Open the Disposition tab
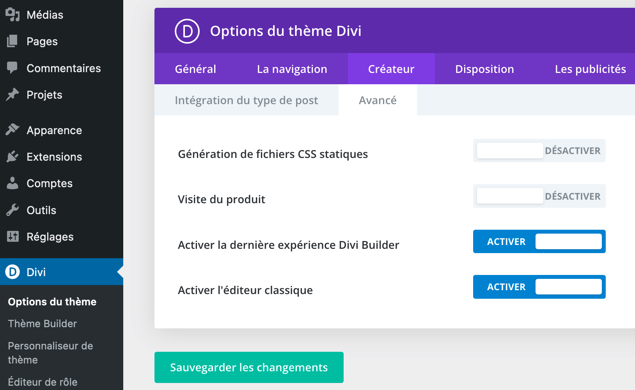The width and height of the screenshot is (635, 390). [x=484, y=69]
